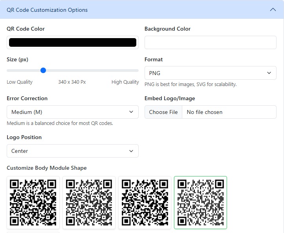Click the 'No file chosen' text

205,112
